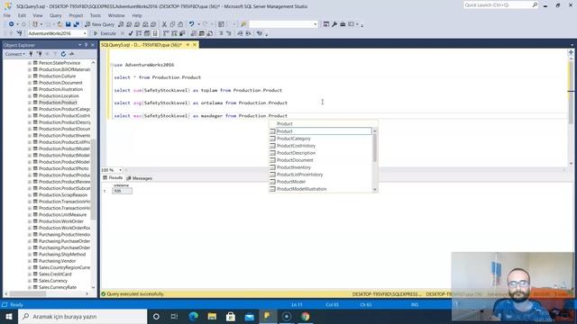Click the wrench Properties icon
577x324 pixels.
pos(334,24)
